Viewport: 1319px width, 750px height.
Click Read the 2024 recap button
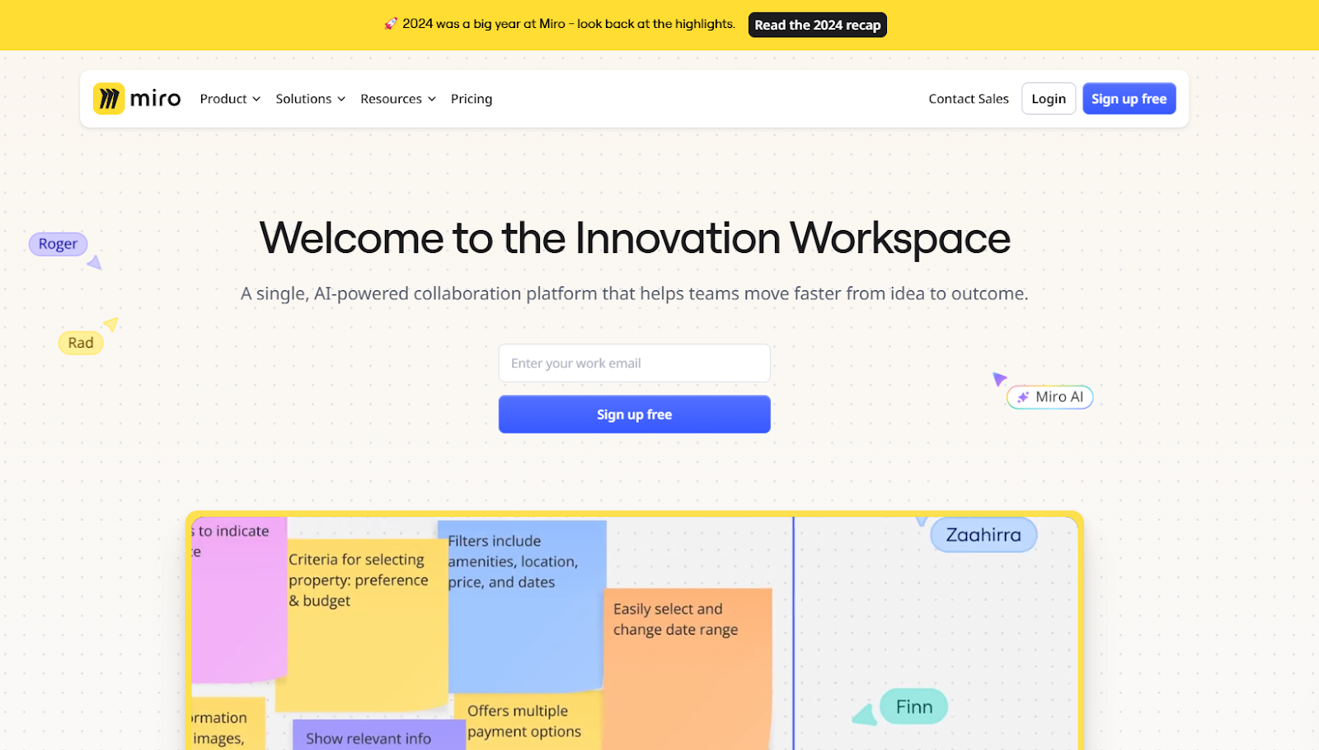818,25
